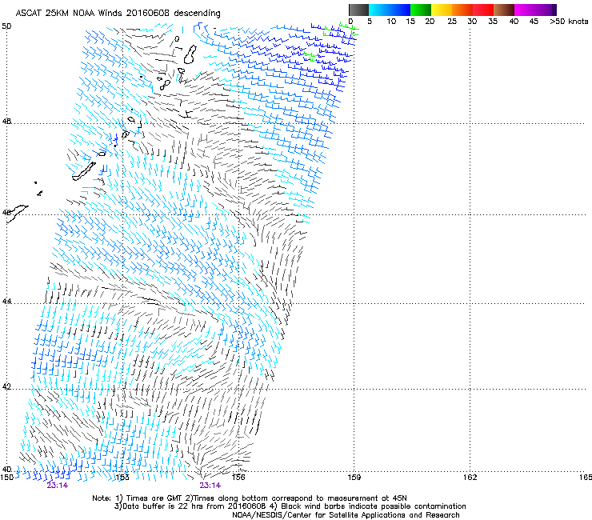Click the latitude label '40'

click(6, 469)
